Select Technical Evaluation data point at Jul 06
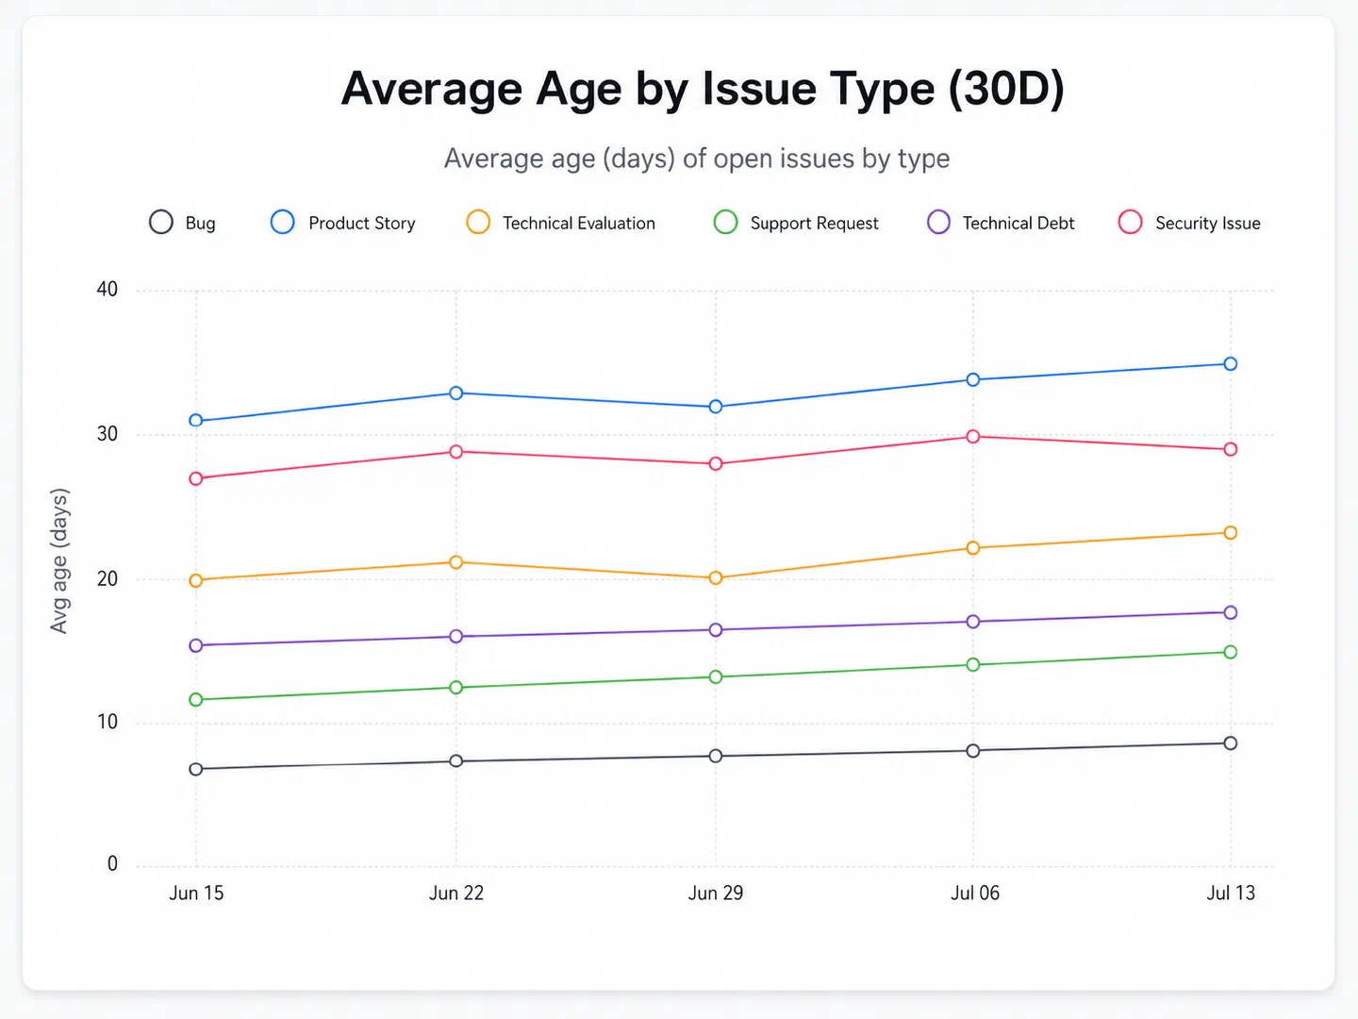 pos(973,547)
